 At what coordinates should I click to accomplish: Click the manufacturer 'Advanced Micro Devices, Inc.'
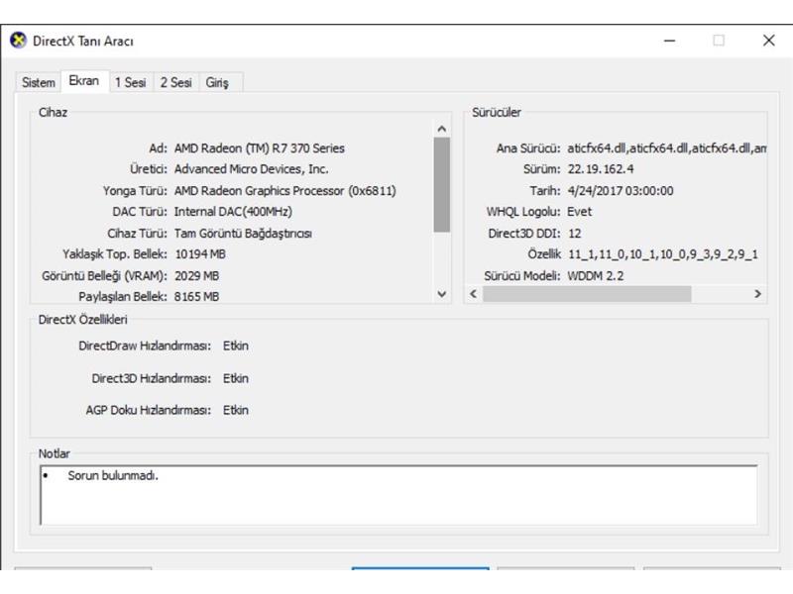tap(252, 169)
